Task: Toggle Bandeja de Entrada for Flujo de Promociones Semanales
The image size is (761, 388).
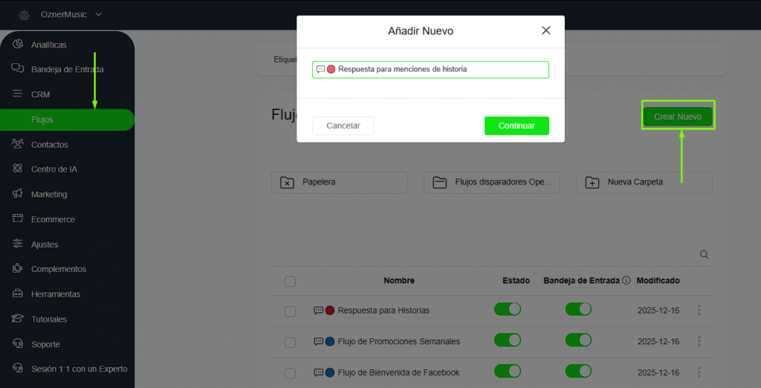Action: 578,340
